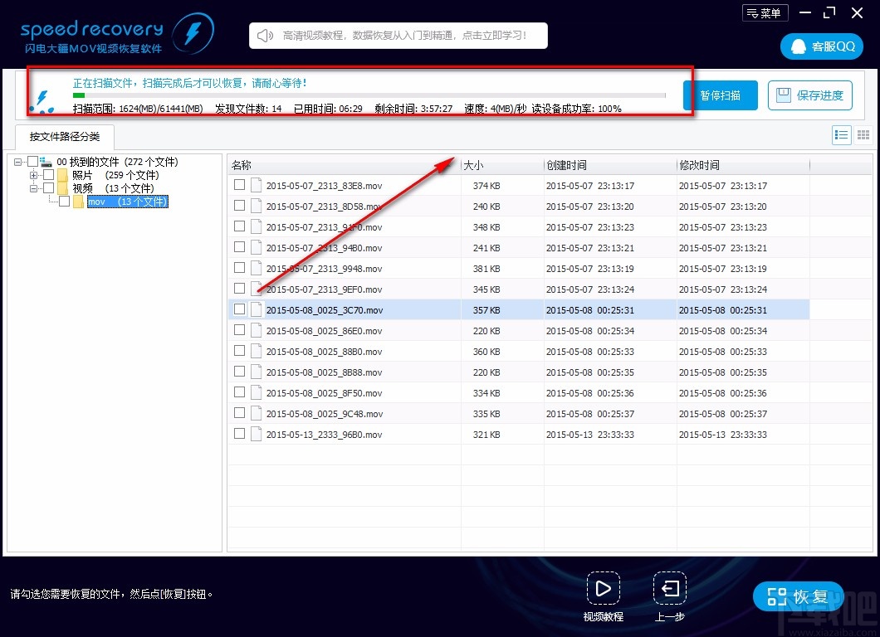
Task: Expand the 照片 folder node
Action: tap(34, 175)
